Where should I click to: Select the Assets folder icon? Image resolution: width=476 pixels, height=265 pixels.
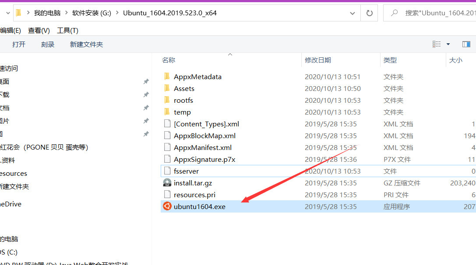pyautogui.click(x=167, y=88)
